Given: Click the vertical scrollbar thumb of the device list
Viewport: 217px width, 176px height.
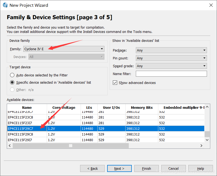Looking at the screenshot, I should [x=207, y=134].
